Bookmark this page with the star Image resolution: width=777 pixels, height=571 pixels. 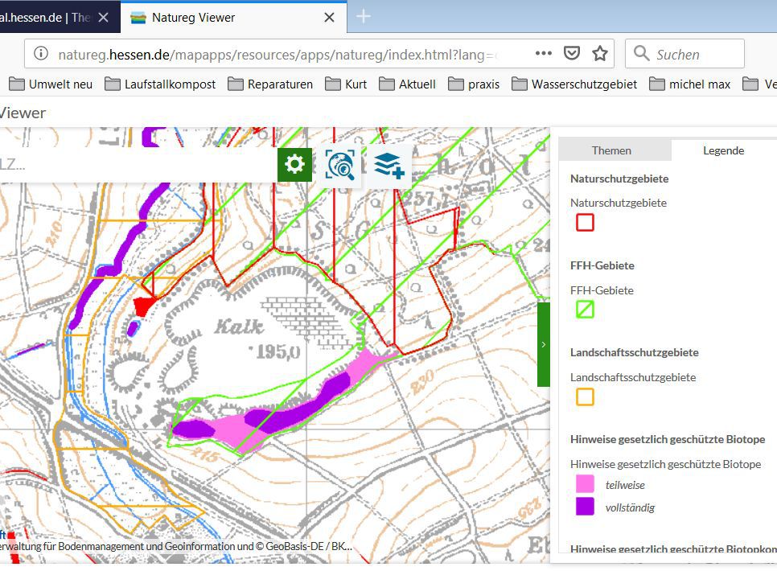(x=600, y=54)
